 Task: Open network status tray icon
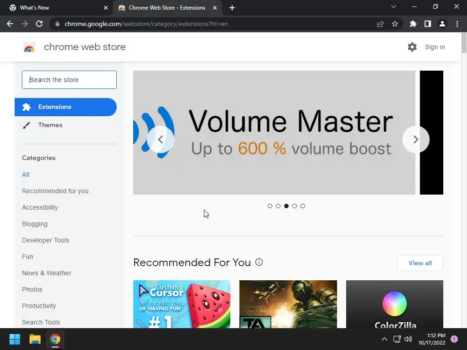397,339
